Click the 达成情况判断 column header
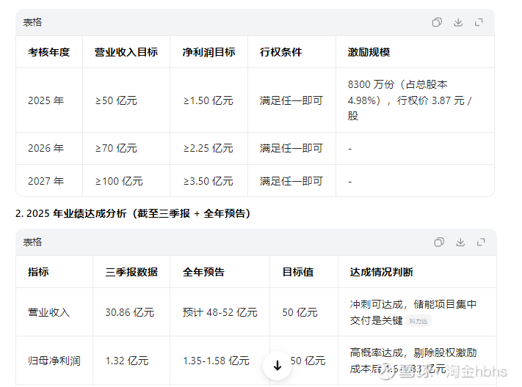The width and height of the screenshot is (522, 387). (382, 272)
